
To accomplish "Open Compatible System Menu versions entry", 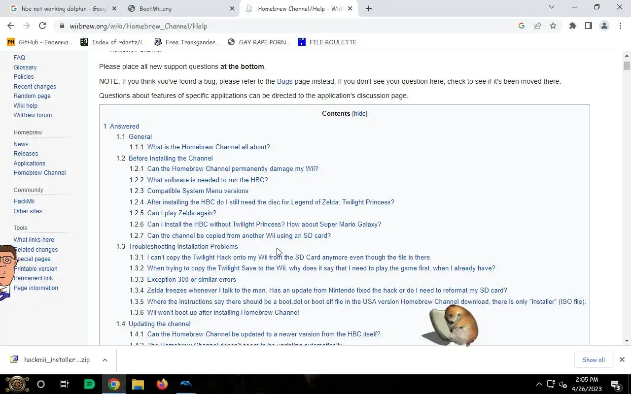I will point(198,191).
